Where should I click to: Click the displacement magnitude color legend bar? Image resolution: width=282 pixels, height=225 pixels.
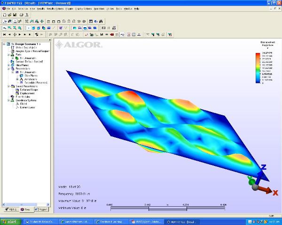pyautogui.click(x=257, y=67)
